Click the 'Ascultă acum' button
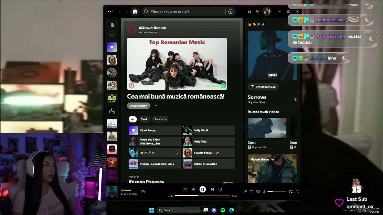 click(x=139, y=106)
